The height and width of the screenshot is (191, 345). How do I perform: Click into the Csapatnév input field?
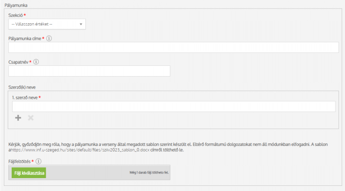(89, 71)
